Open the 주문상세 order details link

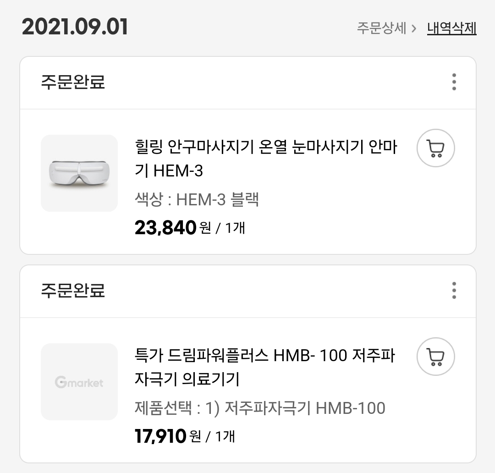[381, 28]
